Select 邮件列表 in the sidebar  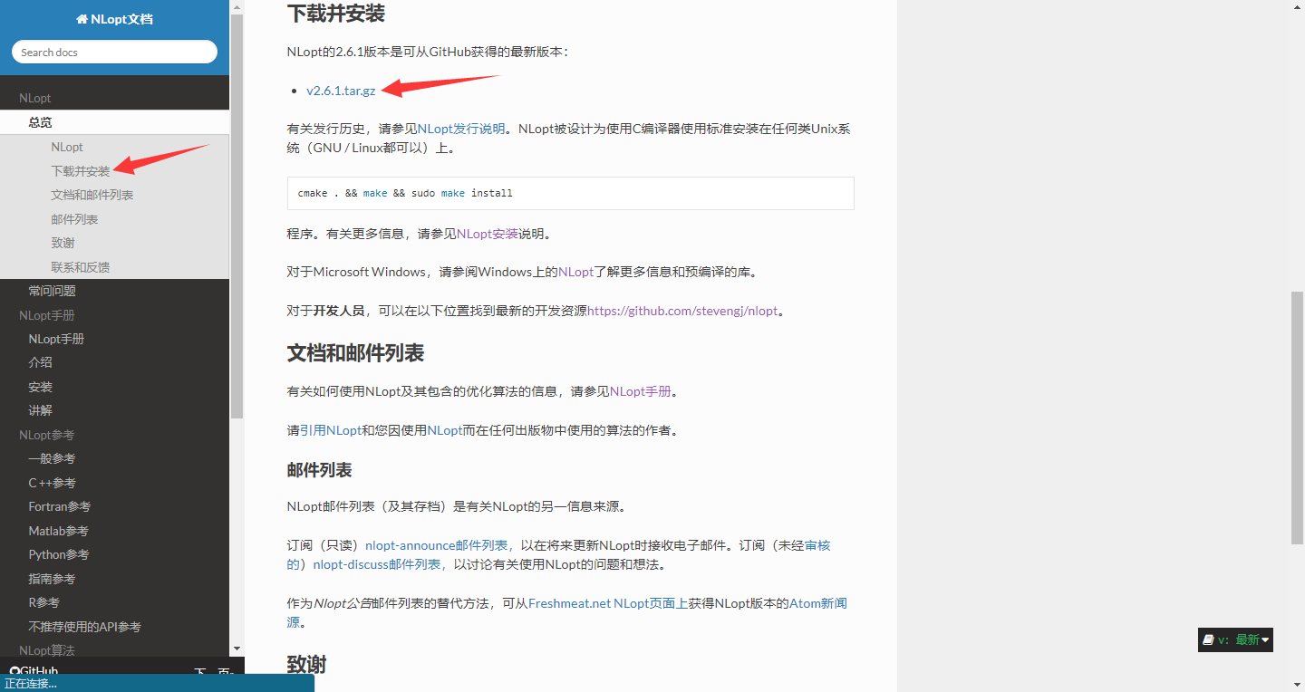[74, 219]
